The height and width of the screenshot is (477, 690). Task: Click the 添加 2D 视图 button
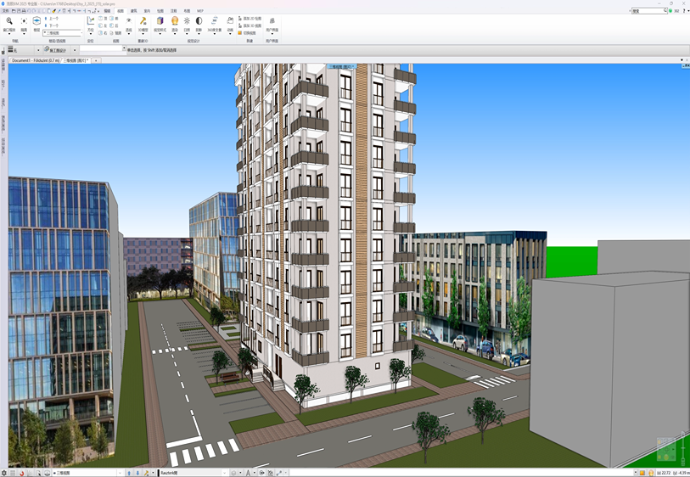pyautogui.click(x=251, y=18)
